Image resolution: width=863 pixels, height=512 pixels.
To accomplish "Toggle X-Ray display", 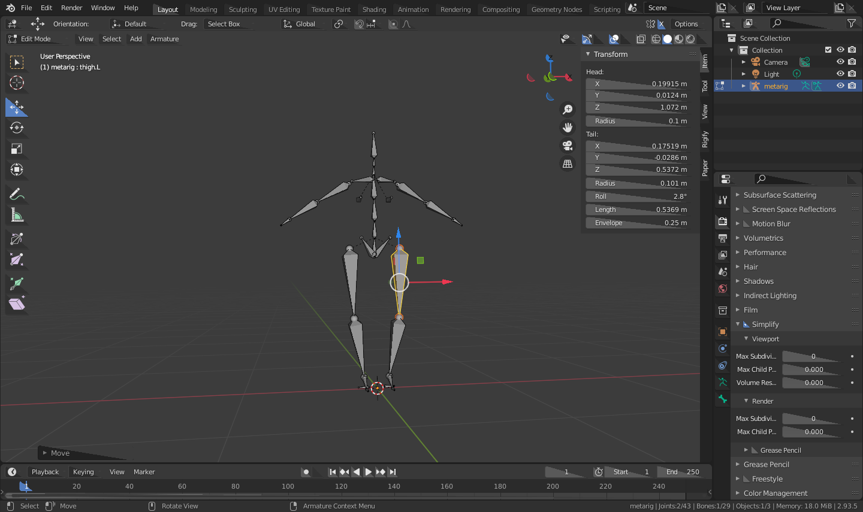I will (641, 39).
